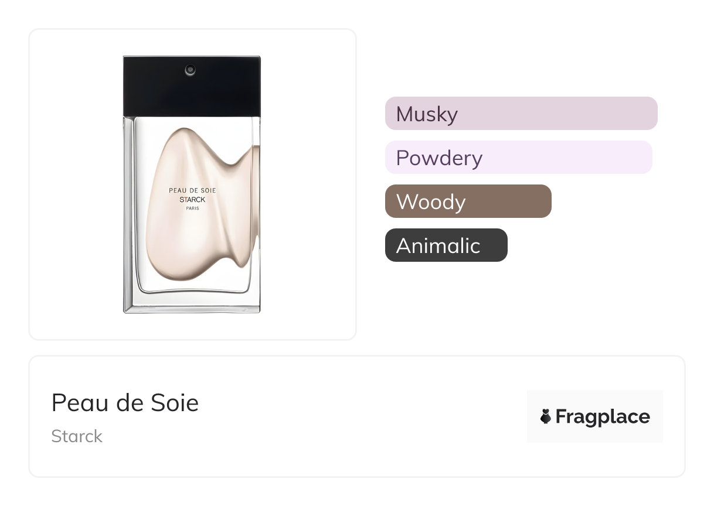Image resolution: width=714 pixels, height=506 pixels.
Task: Click the Fragplace flower logo icon
Action: 546,417
